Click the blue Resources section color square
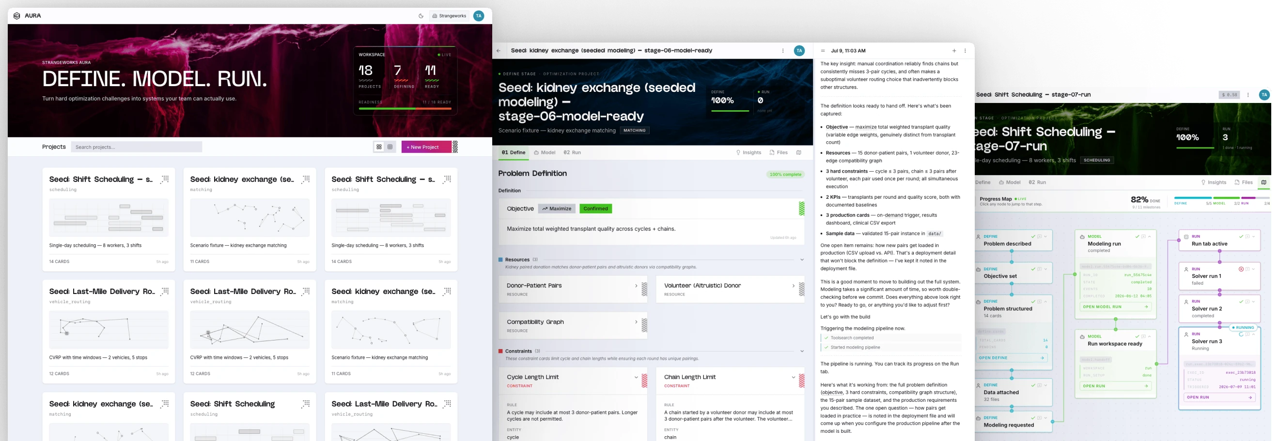The height and width of the screenshot is (441, 1279). pos(500,260)
